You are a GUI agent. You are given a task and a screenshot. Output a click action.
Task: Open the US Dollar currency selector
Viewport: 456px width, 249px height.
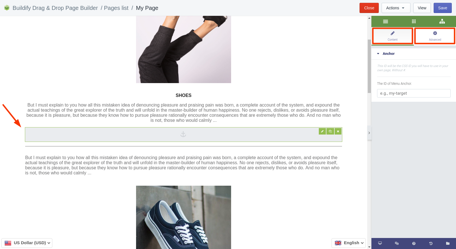(27, 243)
